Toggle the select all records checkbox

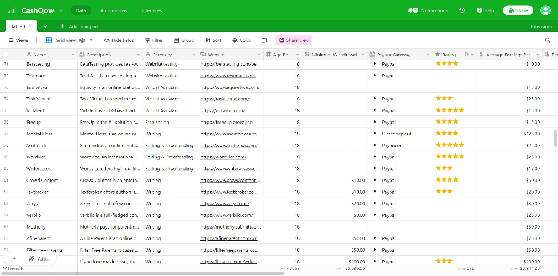(6, 55)
